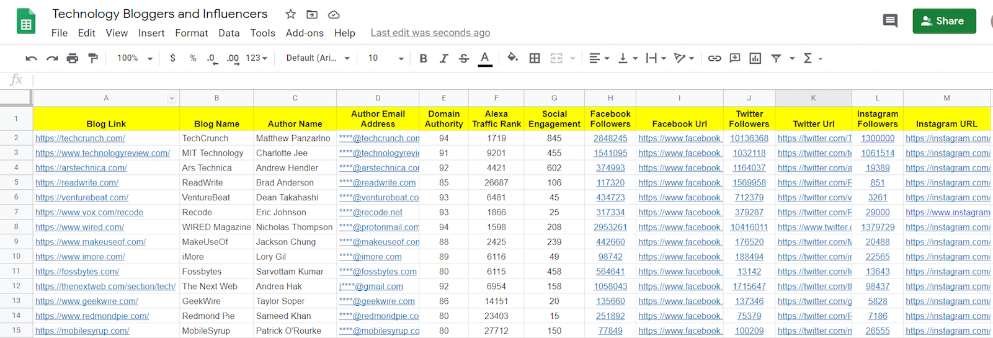Open the Default font family dropdown

point(318,58)
